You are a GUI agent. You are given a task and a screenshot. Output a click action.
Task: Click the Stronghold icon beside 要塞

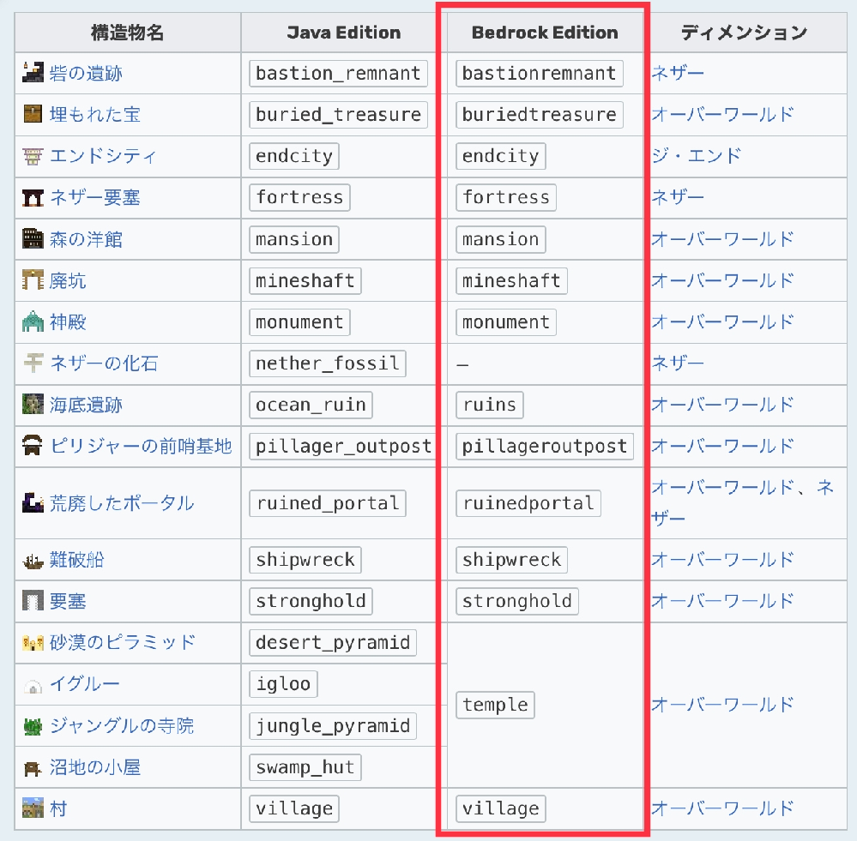click(x=33, y=601)
